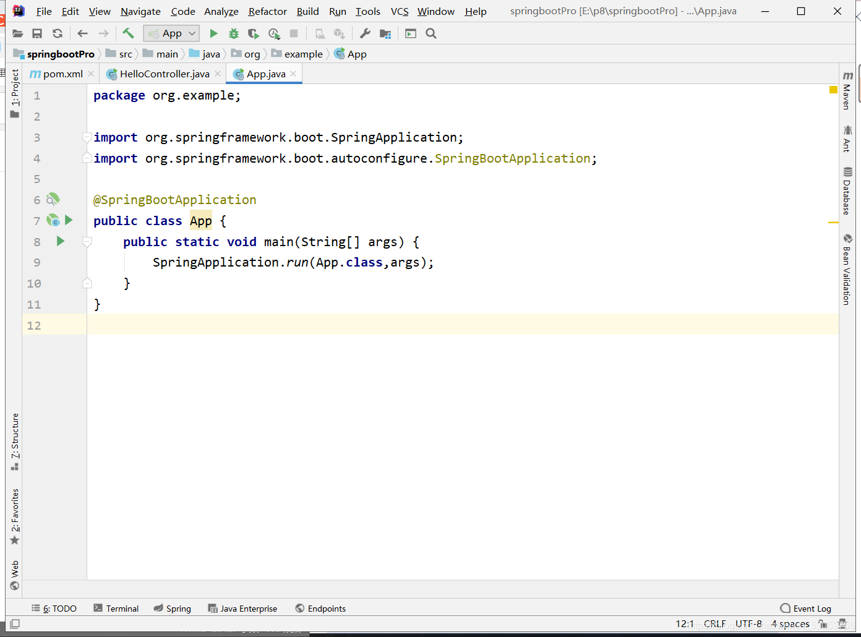Screen dimensions: 861x637
Task: Close the App.java tab
Action: 293,74
